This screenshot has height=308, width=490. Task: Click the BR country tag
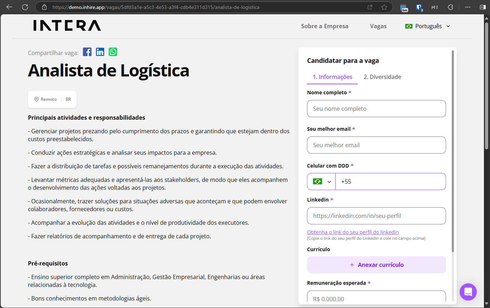68,99
